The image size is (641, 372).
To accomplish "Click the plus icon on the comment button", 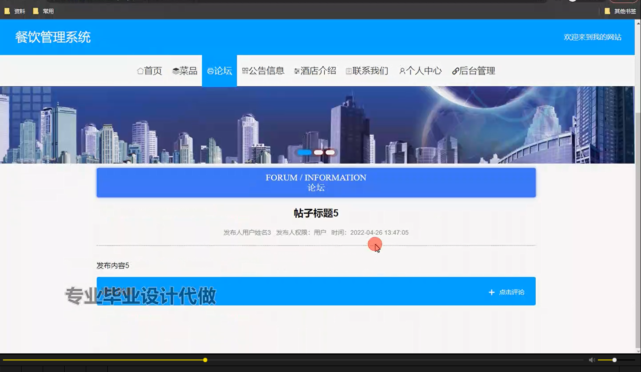I will (491, 292).
